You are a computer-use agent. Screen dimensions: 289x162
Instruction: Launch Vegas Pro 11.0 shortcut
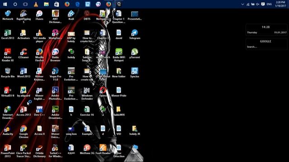[x=55, y=74]
